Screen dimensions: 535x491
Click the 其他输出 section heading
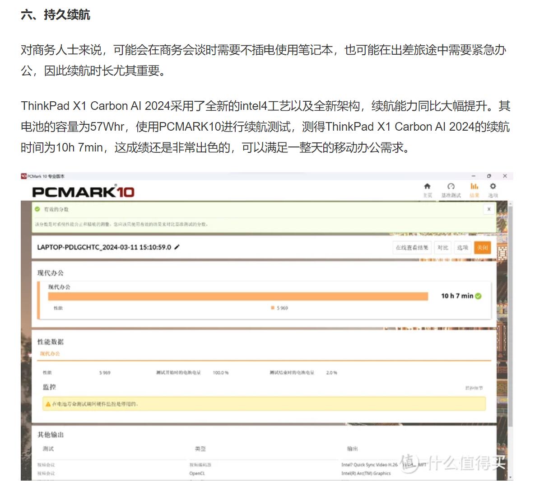pyautogui.click(x=51, y=434)
